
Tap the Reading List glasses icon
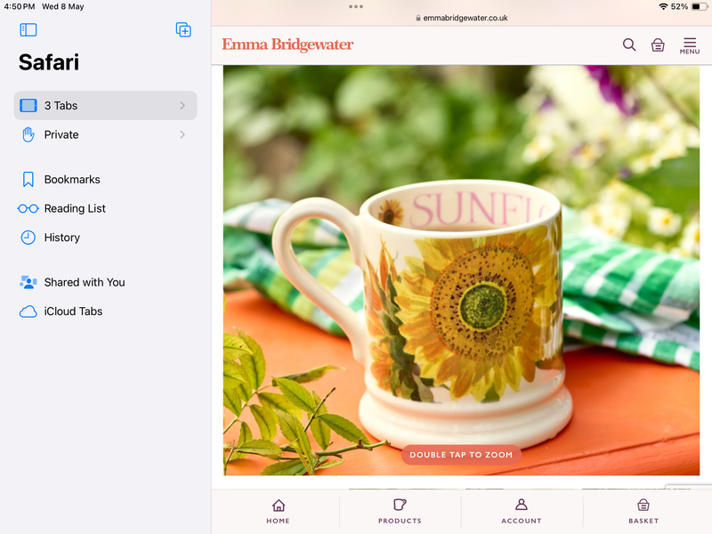click(x=28, y=208)
